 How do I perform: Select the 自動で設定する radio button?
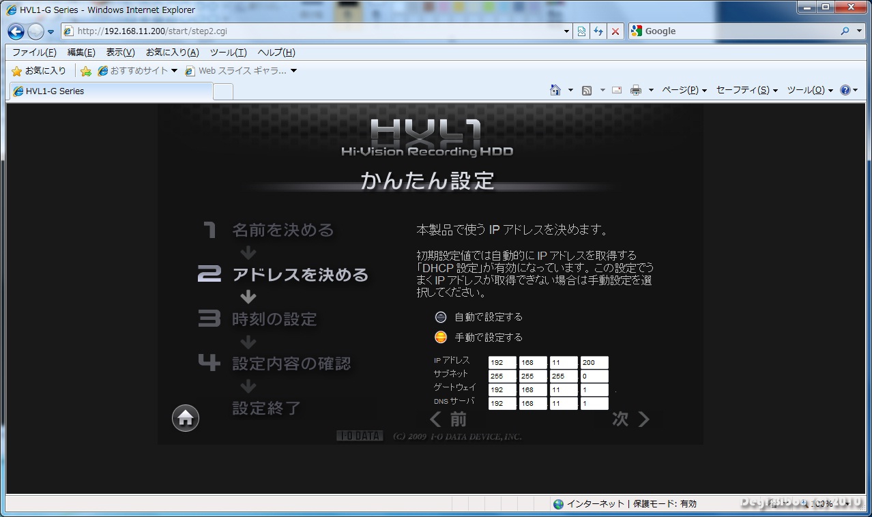pyautogui.click(x=441, y=317)
